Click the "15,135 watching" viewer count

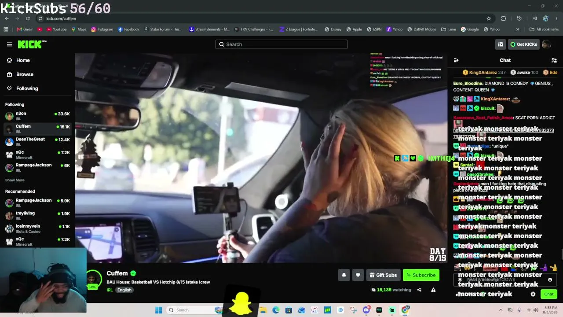coord(391,290)
